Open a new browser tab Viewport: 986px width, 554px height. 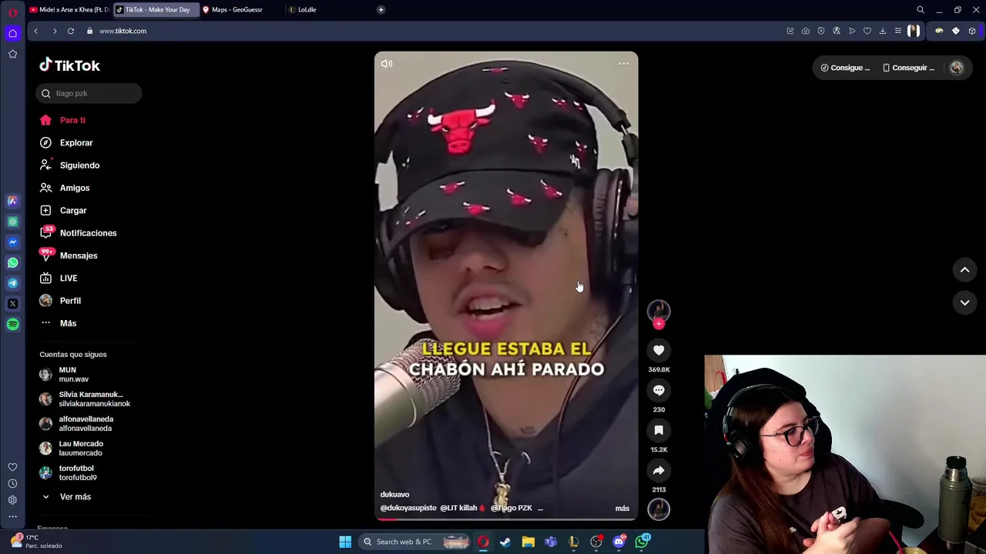pyautogui.click(x=381, y=10)
